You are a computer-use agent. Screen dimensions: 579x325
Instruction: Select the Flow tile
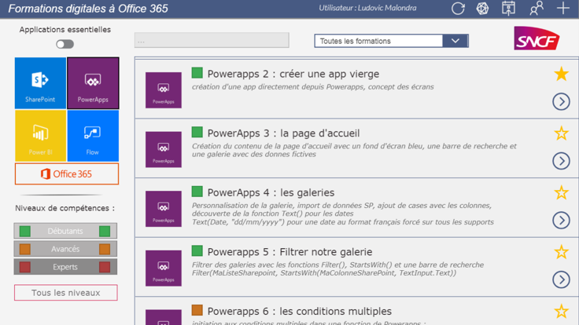pyautogui.click(x=93, y=136)
